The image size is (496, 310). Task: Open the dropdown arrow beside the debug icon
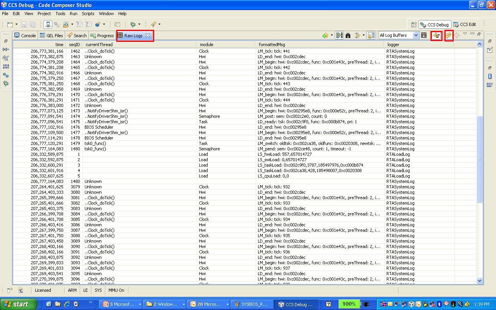(x=139, y=24)
